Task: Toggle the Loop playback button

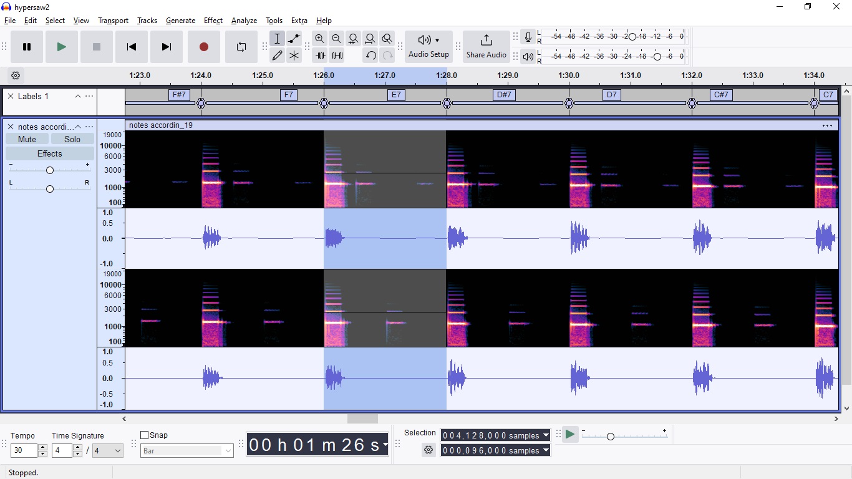Action: pyautogui.click(x=241, y=47)
